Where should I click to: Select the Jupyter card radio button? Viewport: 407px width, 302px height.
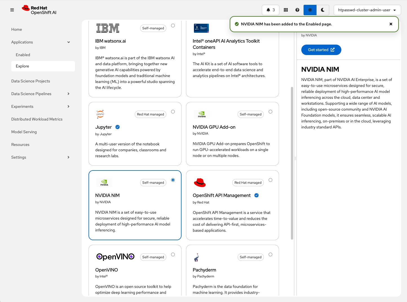tap(173, 112)
